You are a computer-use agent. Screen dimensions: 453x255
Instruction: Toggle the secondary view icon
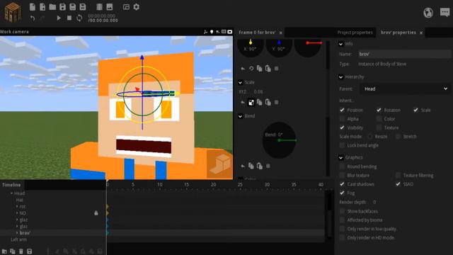[126, 6]
